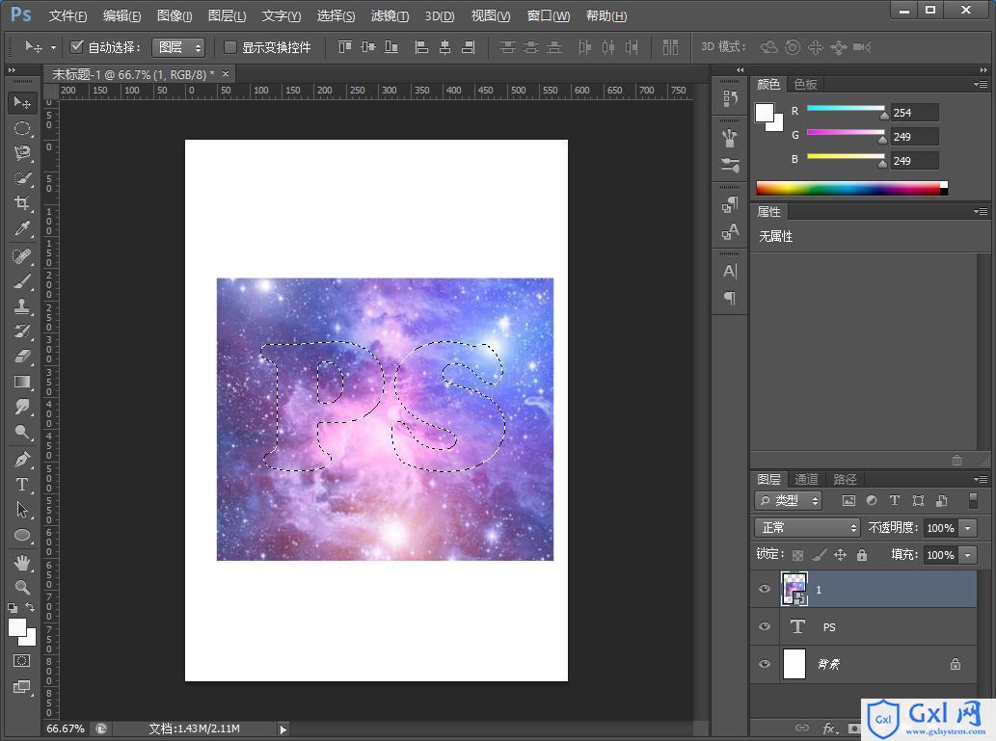996x741 pixels.
Task: Select the Smudge tool
Action: click(x=21, y=407)
